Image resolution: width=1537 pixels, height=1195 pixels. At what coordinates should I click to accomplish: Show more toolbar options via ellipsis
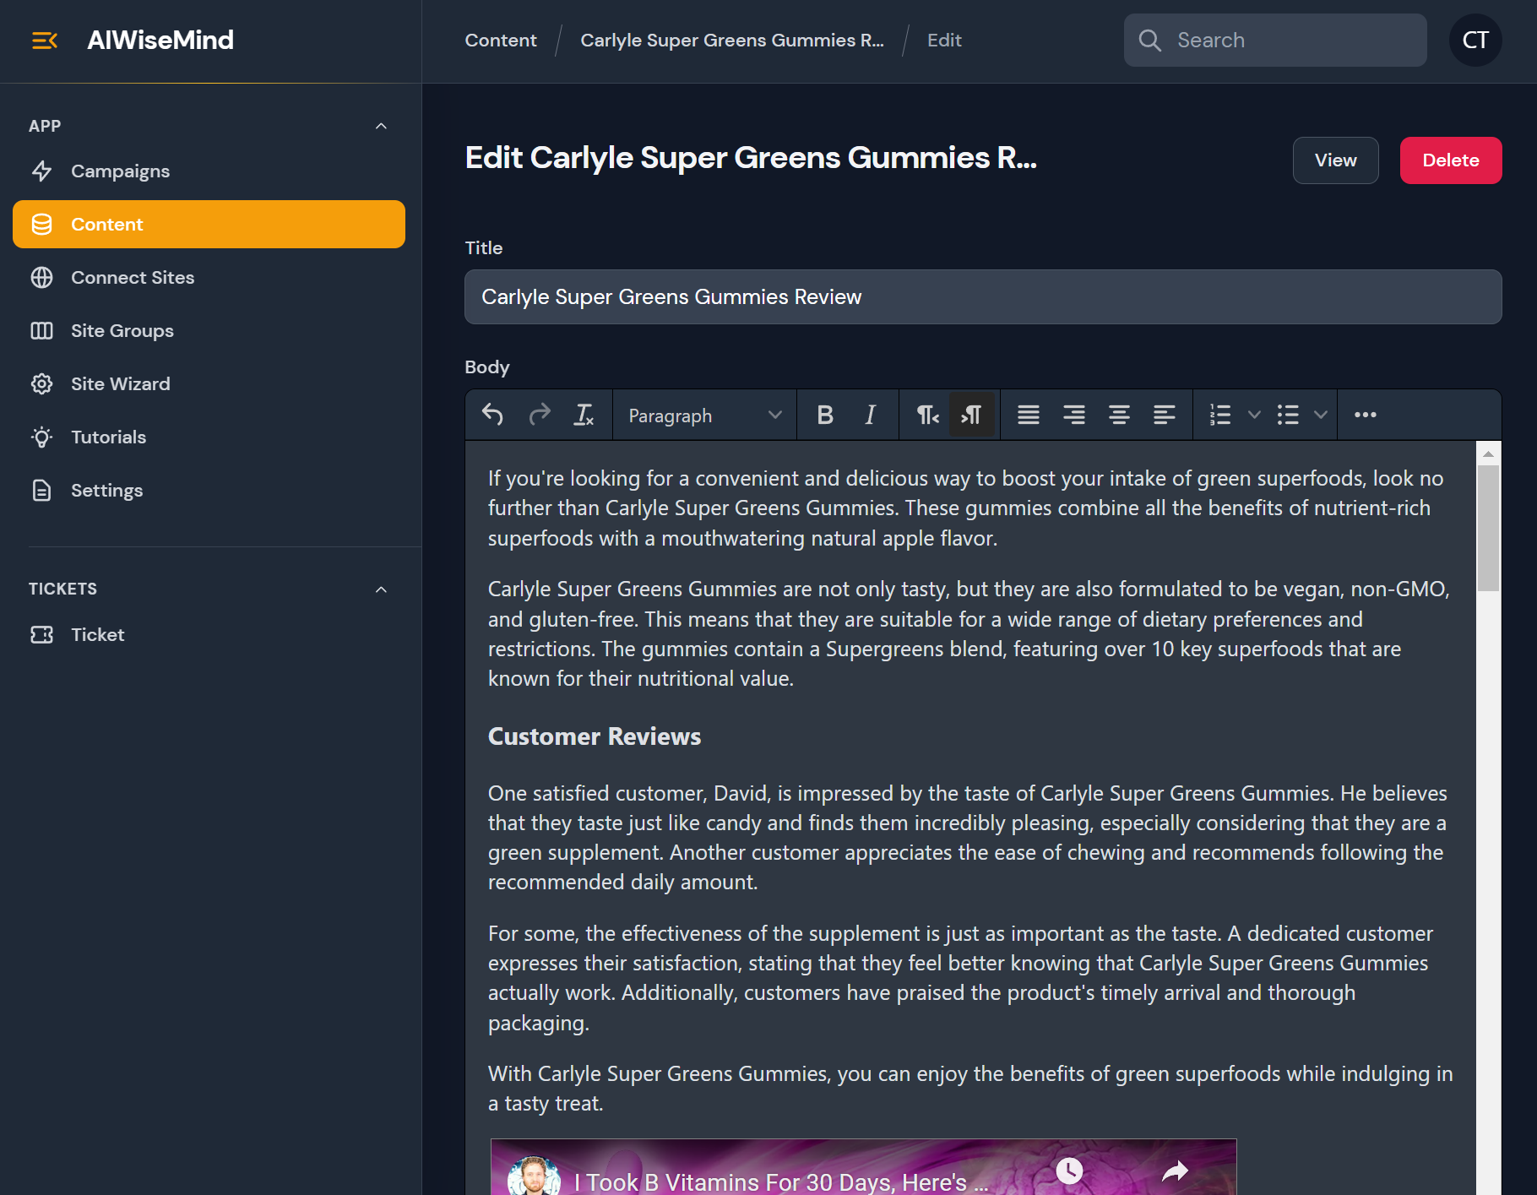click(x=1365, y=415)
